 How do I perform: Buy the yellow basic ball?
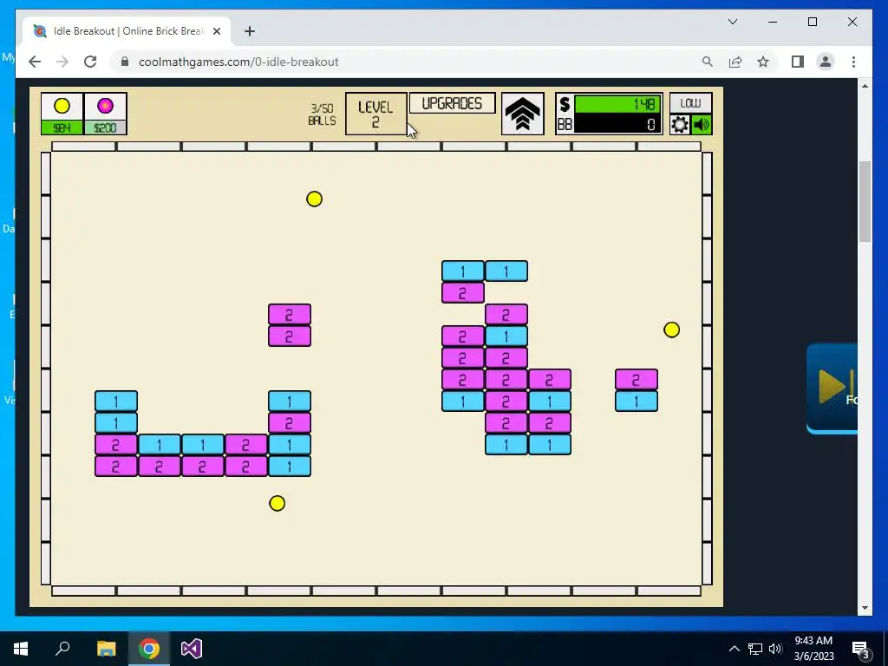tap(62, 114)
